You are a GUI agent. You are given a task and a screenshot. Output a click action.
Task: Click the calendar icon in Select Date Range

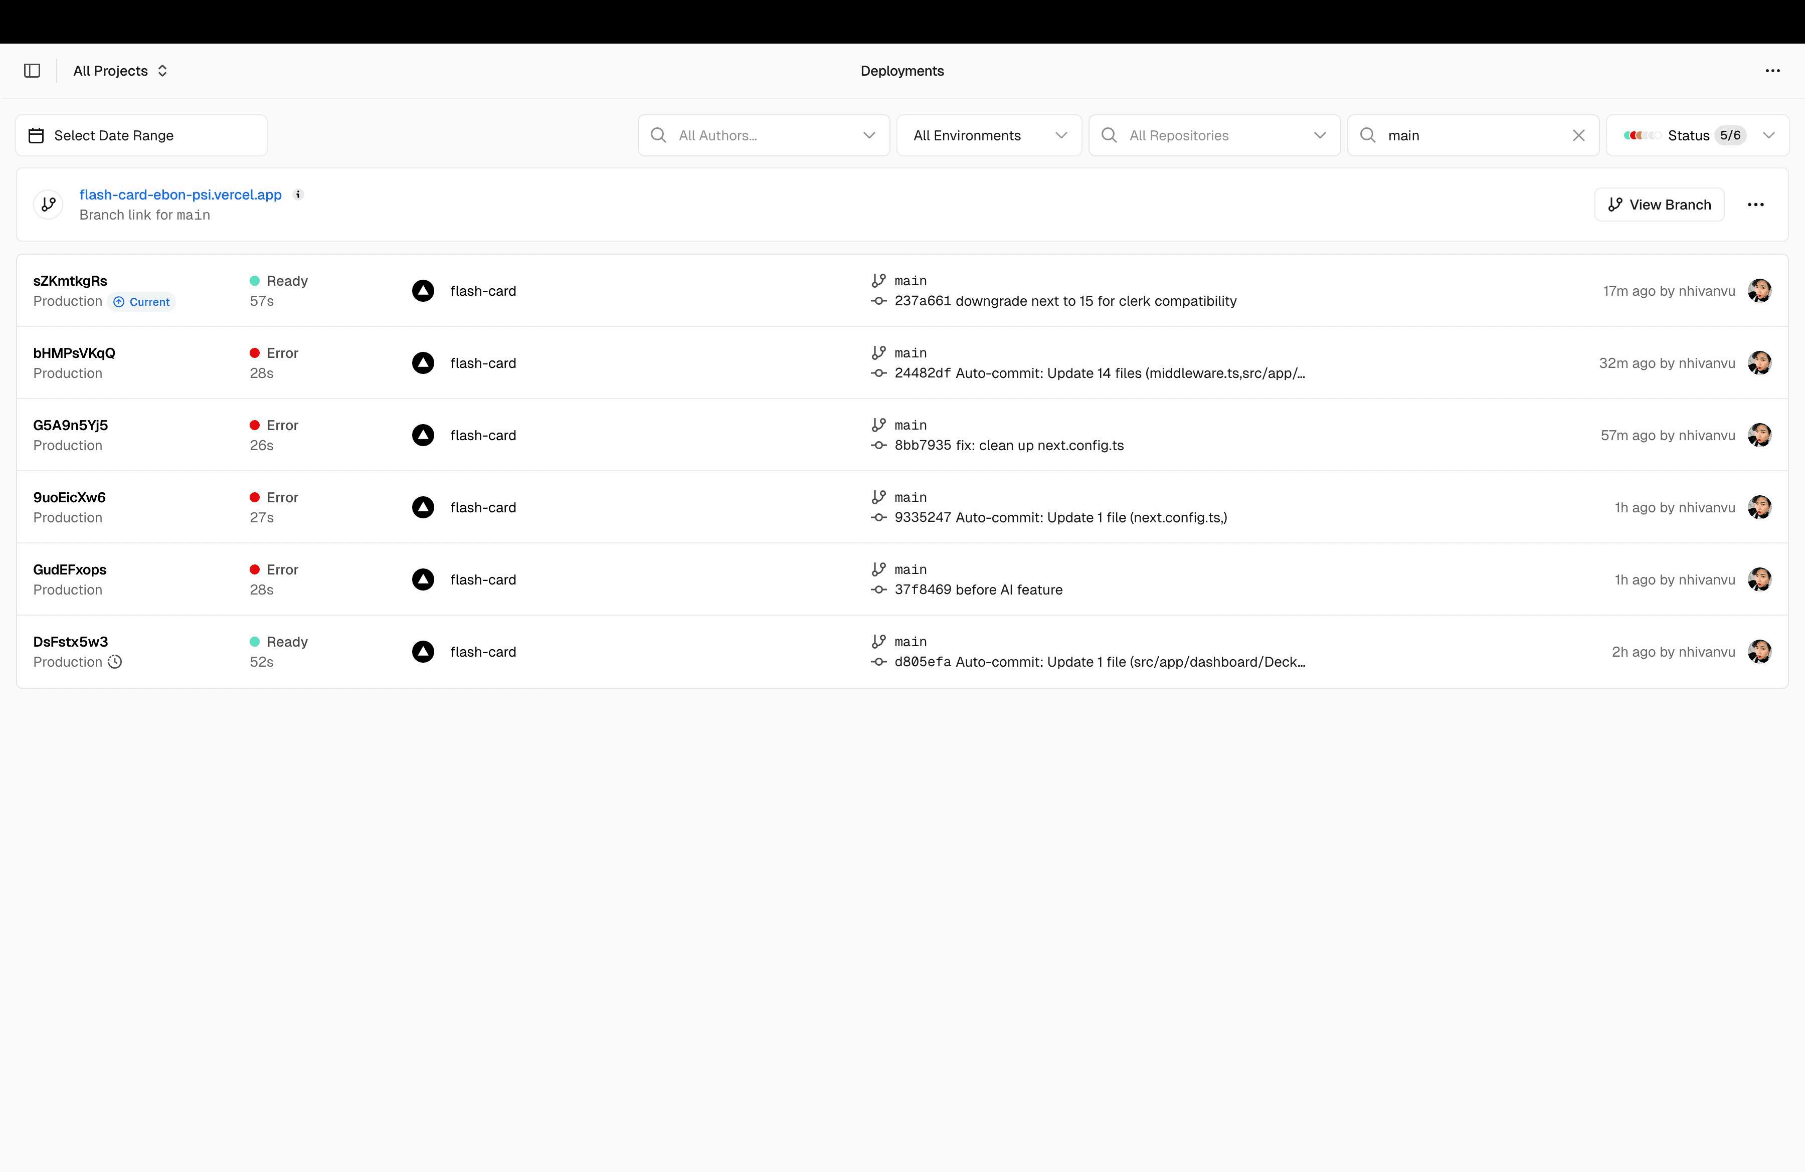click(36, 135)
